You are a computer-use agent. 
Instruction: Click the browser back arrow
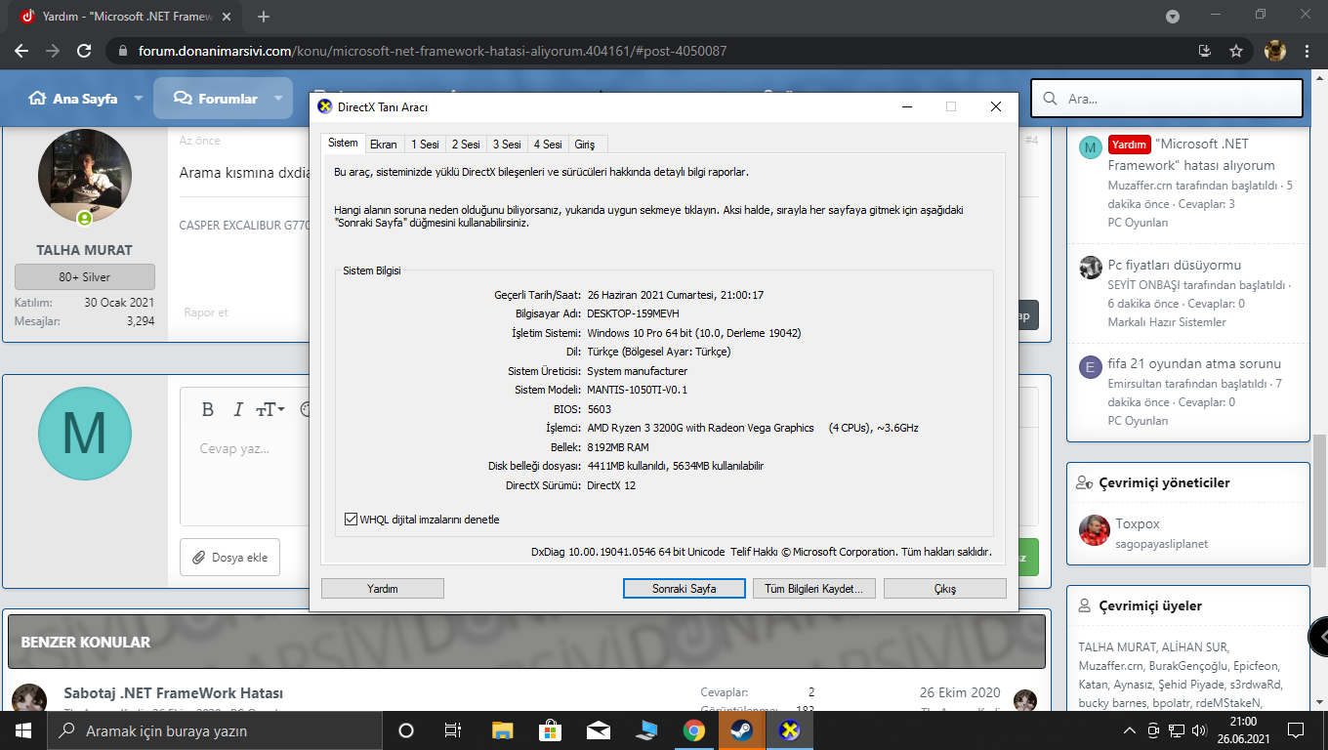pos(21,51)
